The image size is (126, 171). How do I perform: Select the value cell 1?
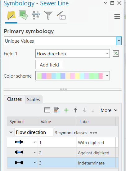pos(57,142)
